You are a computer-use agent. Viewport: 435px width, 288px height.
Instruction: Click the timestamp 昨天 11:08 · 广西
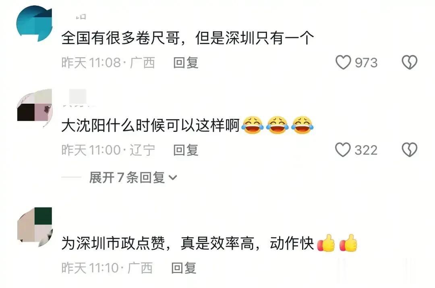108,63
